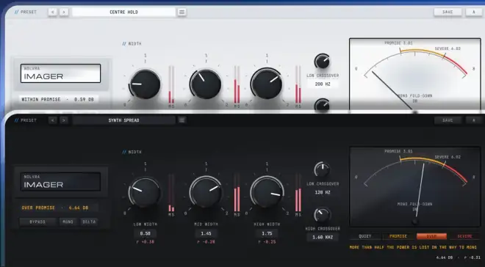Open the CENTRE HOLD preset name selector
Screen dimensions: 485x267
[x=123, y=12]
